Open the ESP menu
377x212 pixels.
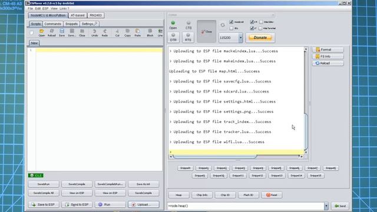click(45, 8)
